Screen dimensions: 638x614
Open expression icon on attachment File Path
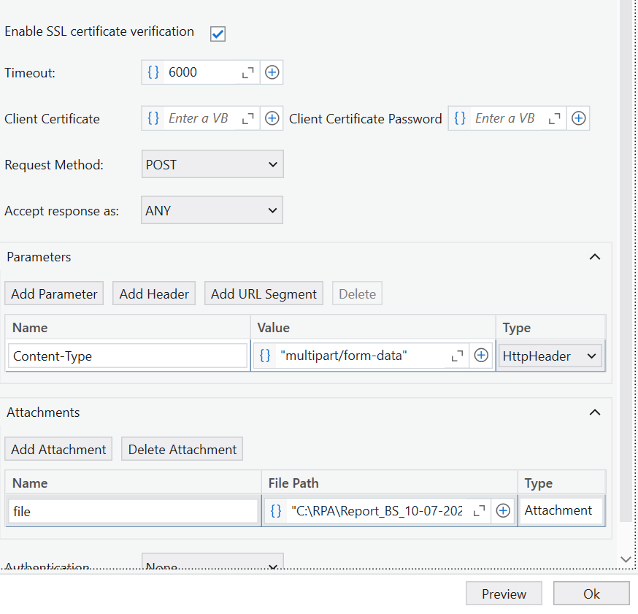pos(274,510)
